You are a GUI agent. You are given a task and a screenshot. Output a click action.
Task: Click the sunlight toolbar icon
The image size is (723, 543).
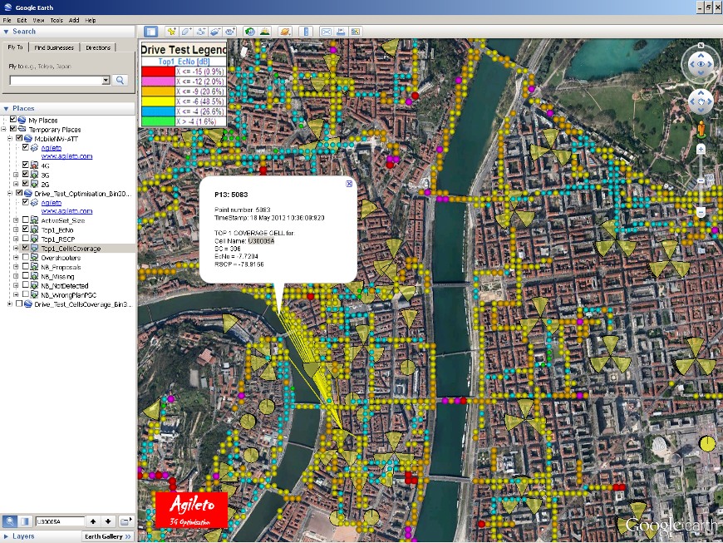tap(265, 32)
